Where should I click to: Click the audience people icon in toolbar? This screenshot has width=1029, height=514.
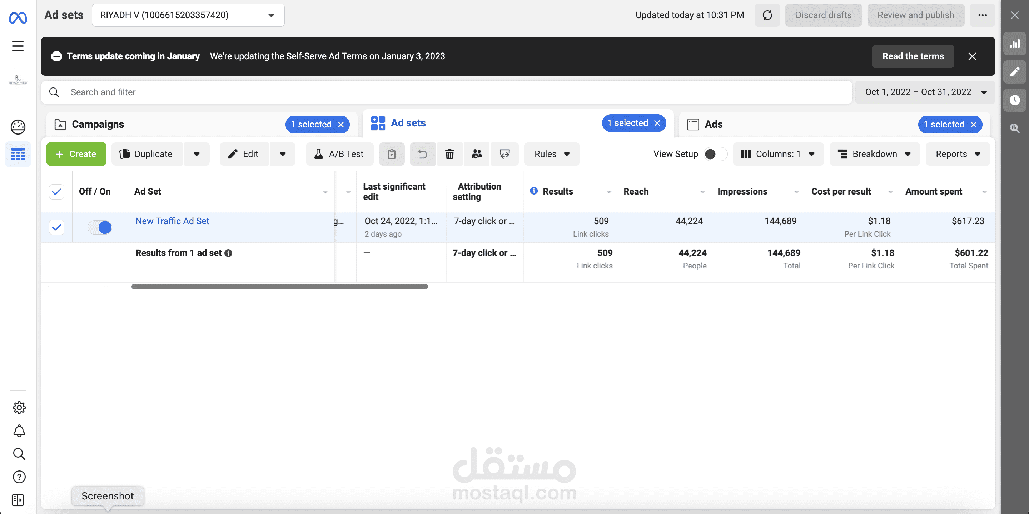tap(477, 154)
